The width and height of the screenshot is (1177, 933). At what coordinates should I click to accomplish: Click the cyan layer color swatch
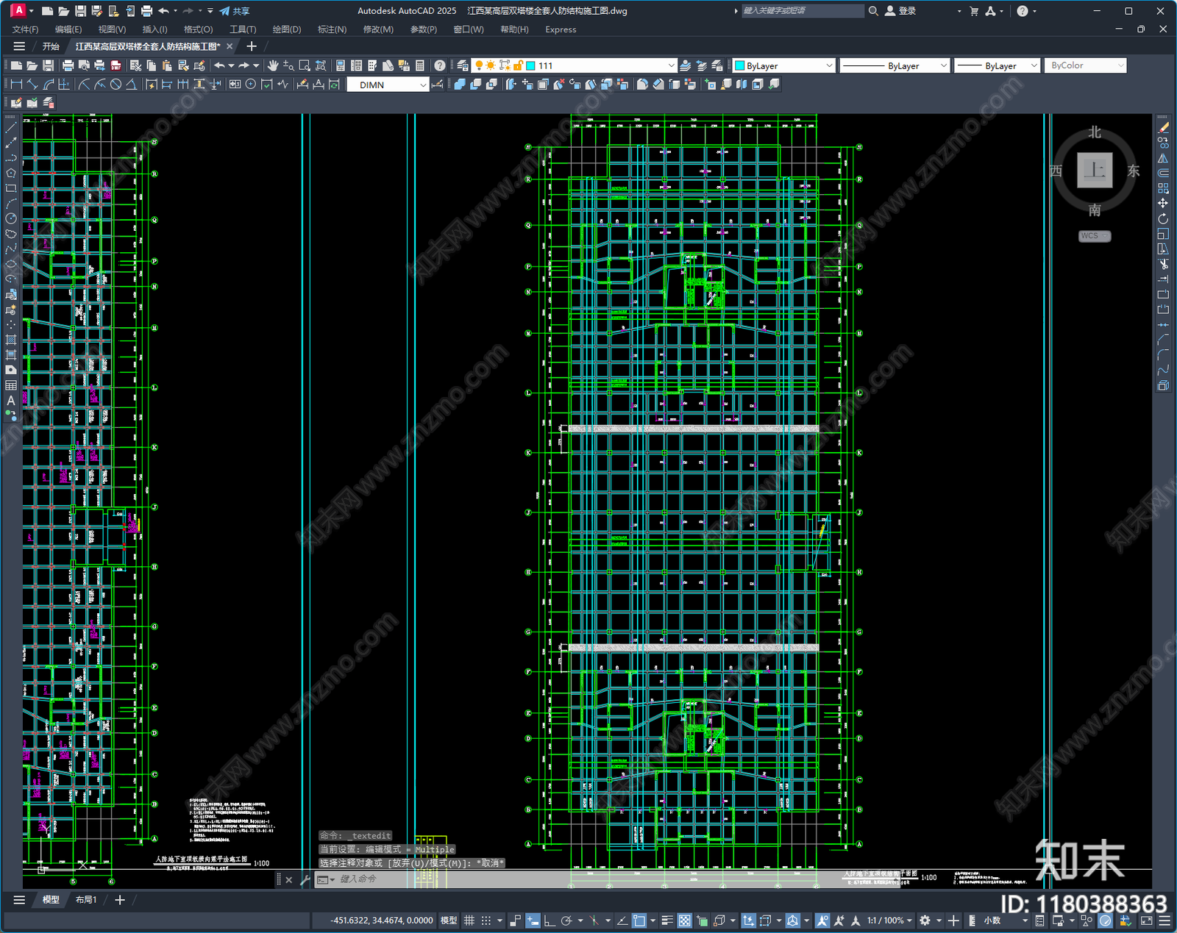tap(530, 65)
